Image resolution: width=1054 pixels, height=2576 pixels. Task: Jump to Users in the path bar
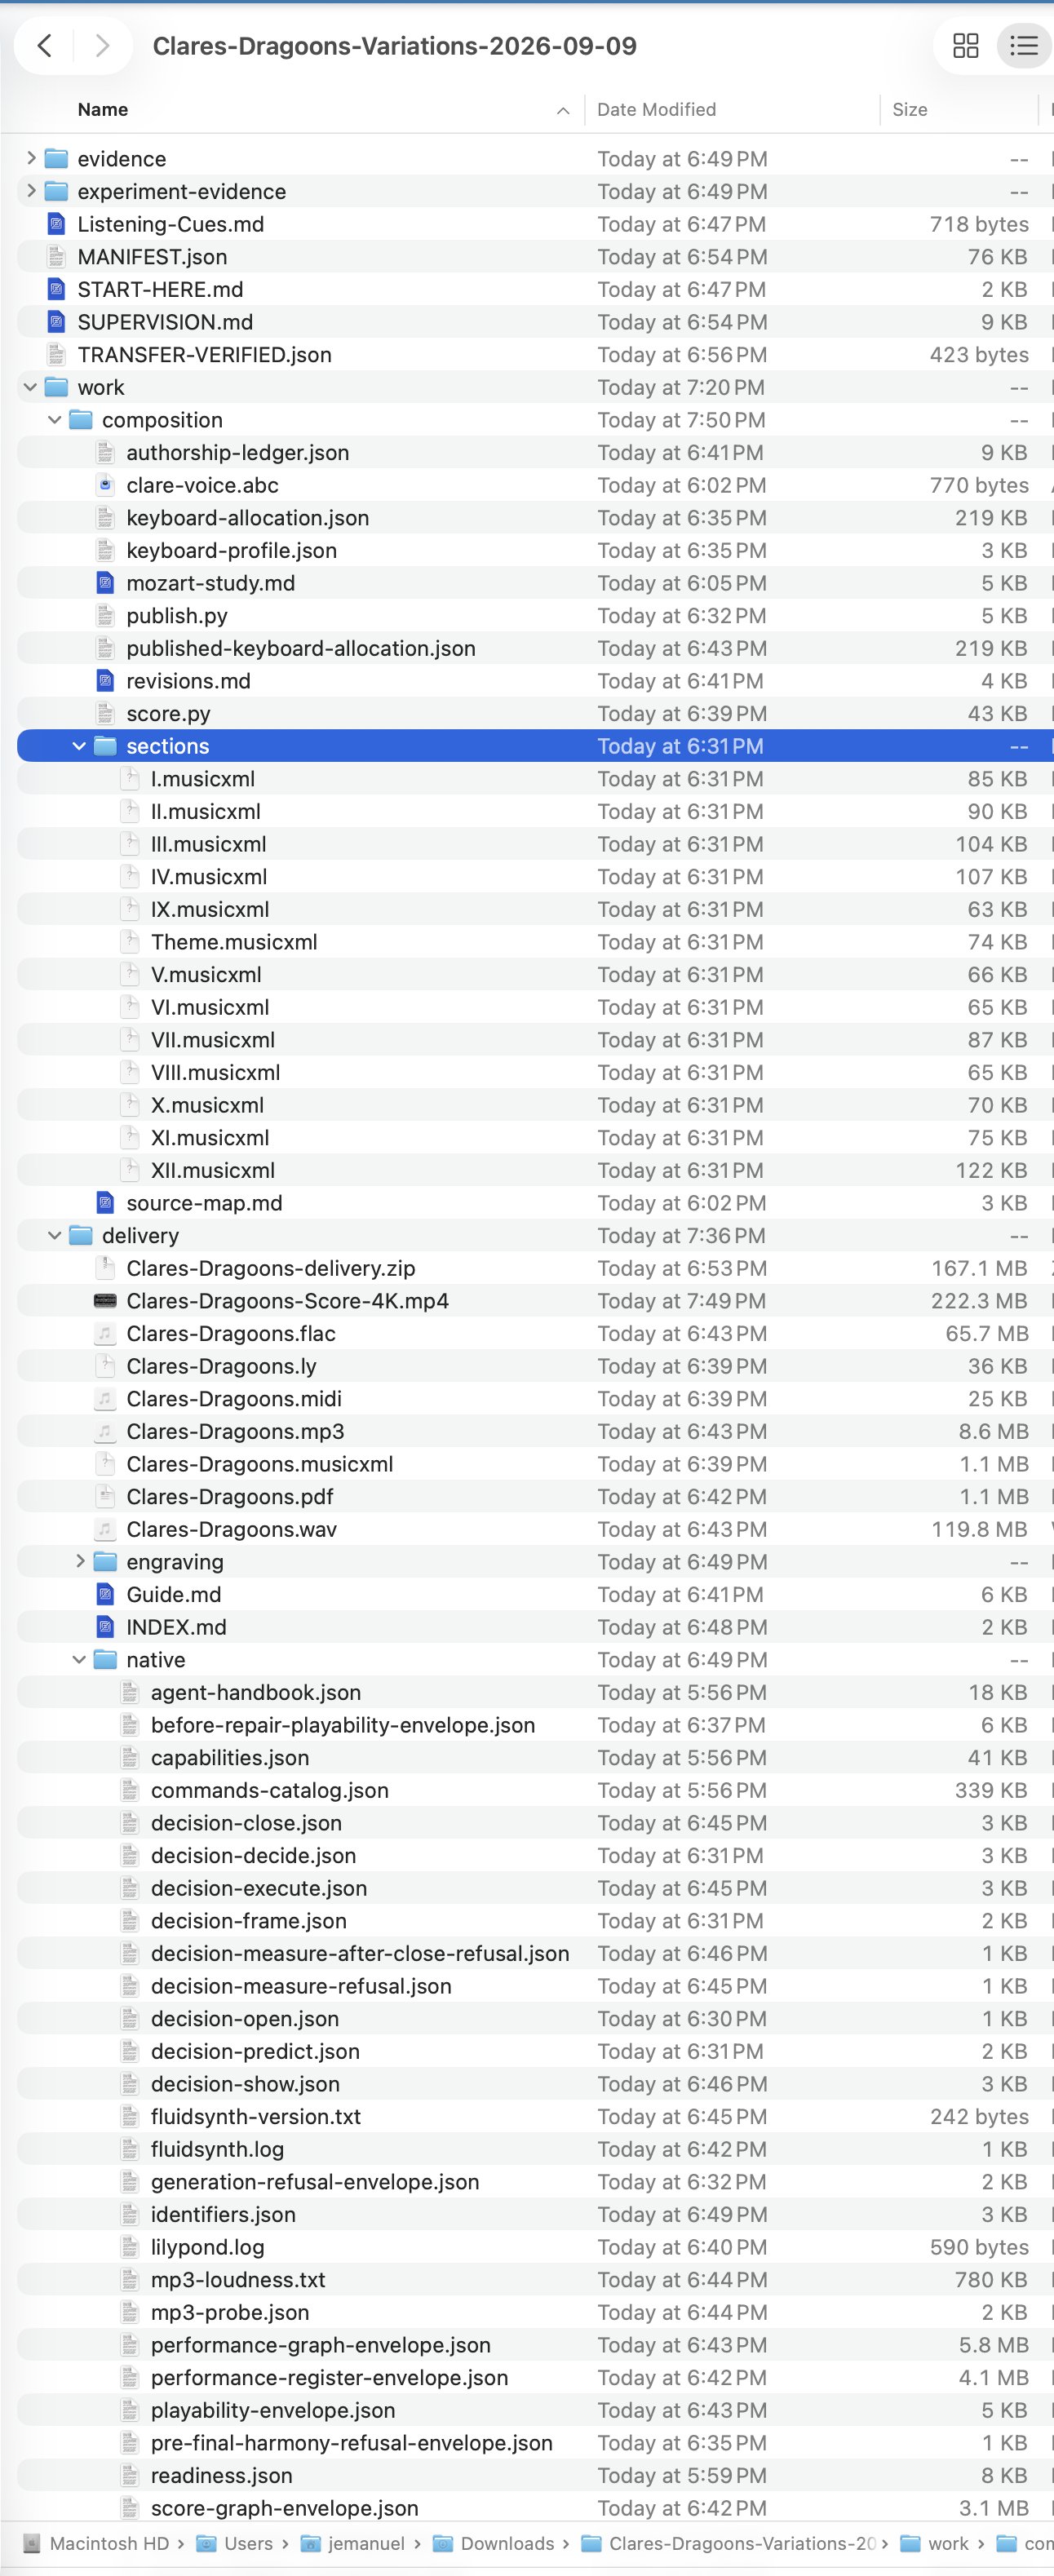coord(235,2543)
